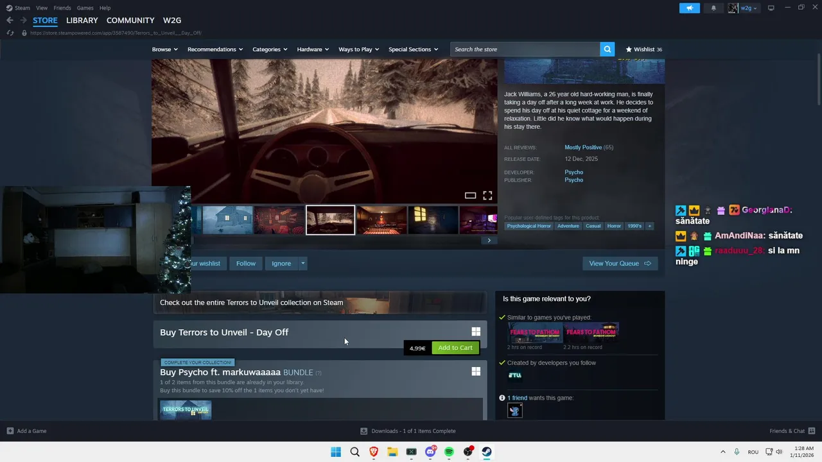Image resolution: width=822 pixels, height=462 pixels.
Task: Open the Terrors to Unveil bundle item image
Action: (186, 409)
